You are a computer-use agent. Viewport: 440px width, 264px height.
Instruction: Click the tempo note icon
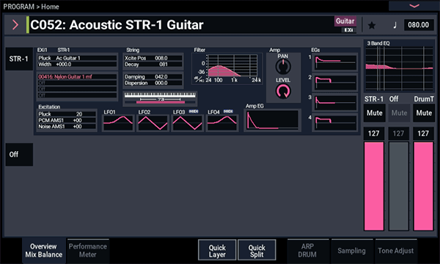pyautogui.click(x=395, y=25)
